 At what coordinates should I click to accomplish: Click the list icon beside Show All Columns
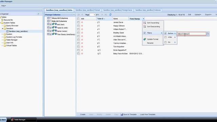point(48,18)
